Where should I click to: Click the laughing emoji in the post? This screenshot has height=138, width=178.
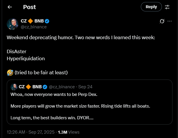click(x=10, y=72)
